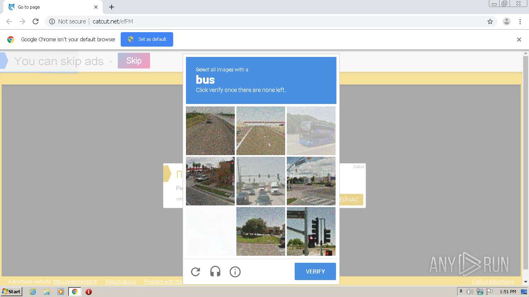Show hidden system tray icons
The width and height of the screenshot is (529, 297).
461,292
